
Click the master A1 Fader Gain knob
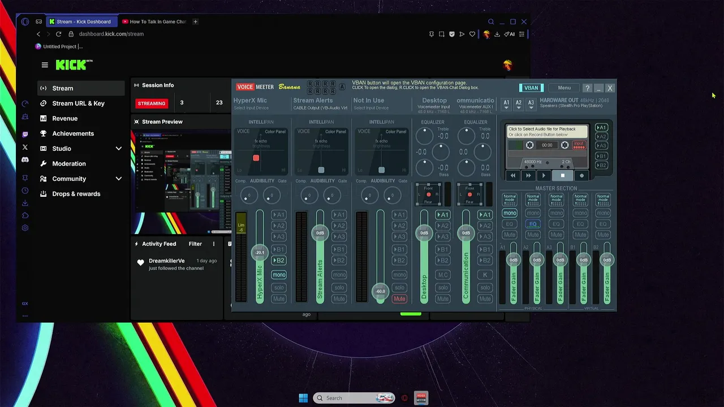pyautogui.click(x=513, y=260)
